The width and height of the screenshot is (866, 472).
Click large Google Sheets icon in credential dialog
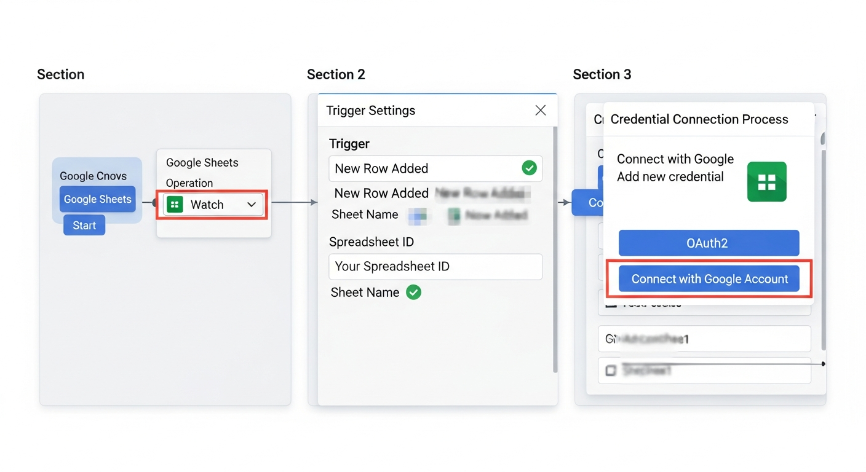tap(766, 182)
